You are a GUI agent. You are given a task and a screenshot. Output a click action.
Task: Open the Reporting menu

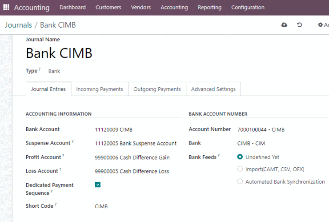click(209, 8)
